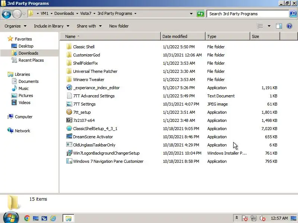Expand dropdown arrow after Vista7 in address bar

coord(94,13)
